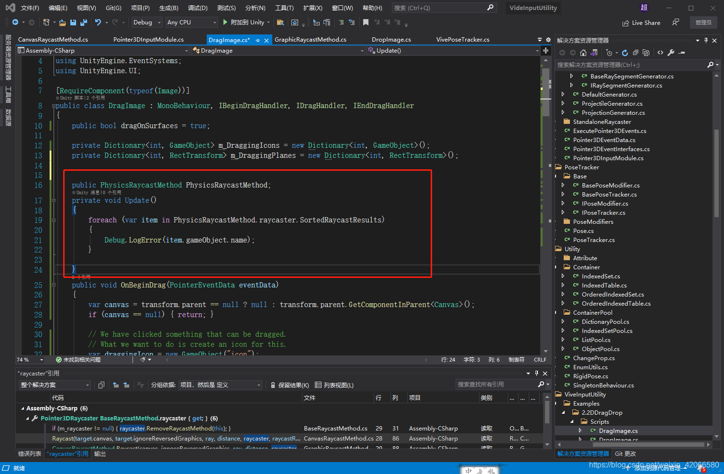Click the Undo arrow icon
Screen dimensions: 724x474
pos(98,22)
